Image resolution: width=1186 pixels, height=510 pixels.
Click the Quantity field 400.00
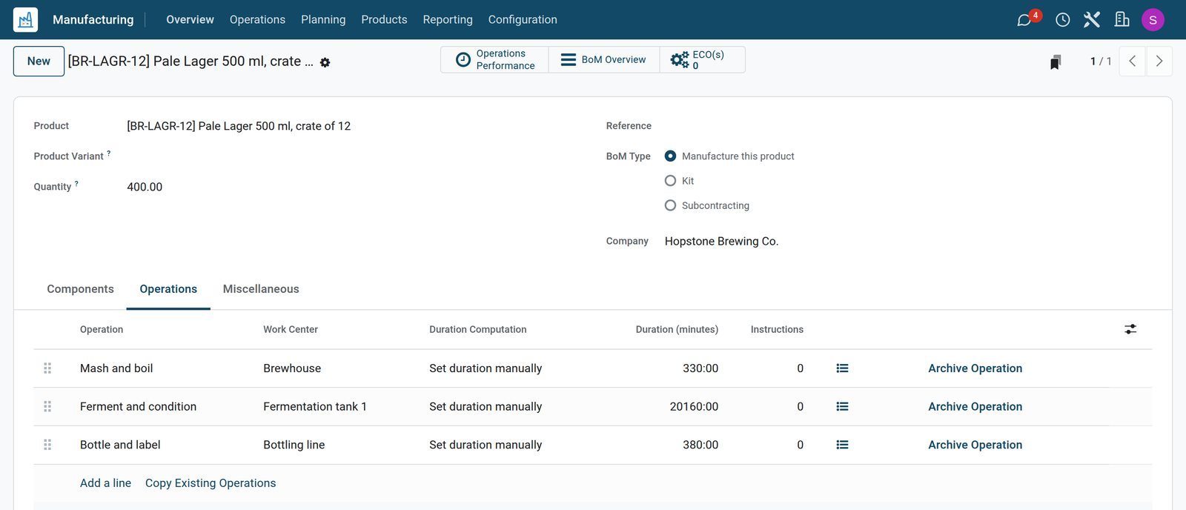tap(145, 187)
